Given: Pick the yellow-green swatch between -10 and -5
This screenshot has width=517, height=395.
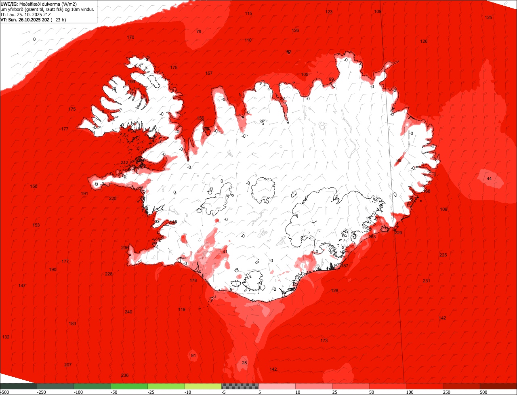Looking at the screenshot, I should point(203,386).
